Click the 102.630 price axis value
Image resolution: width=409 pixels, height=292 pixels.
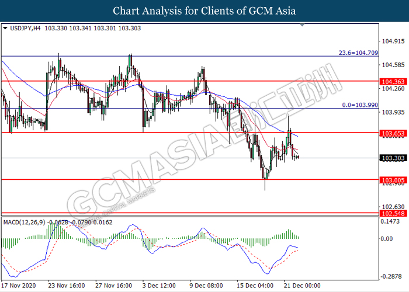click(393, 207)
